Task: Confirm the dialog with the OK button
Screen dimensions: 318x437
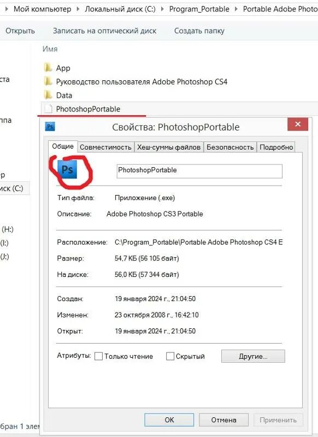Action: click(169, 420)
